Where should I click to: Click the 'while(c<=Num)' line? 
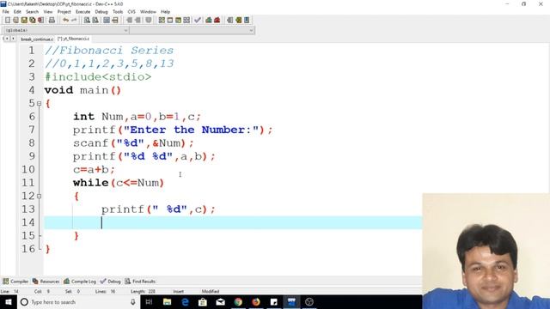click(x=119, y=183)
